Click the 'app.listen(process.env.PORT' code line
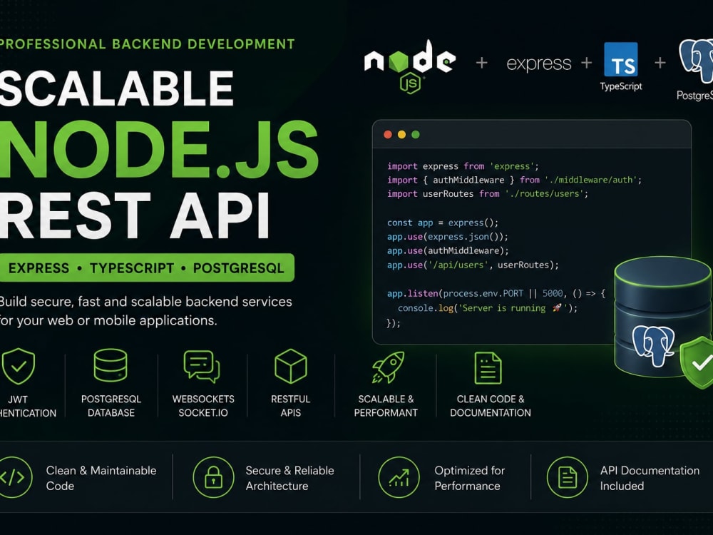The image size is (713, 535). click(496, 293)
